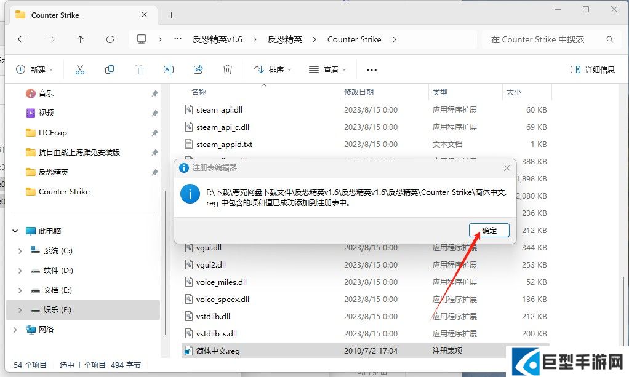
Task: Select the Copy icon on the toolbar
Action: tap(109, 69)
